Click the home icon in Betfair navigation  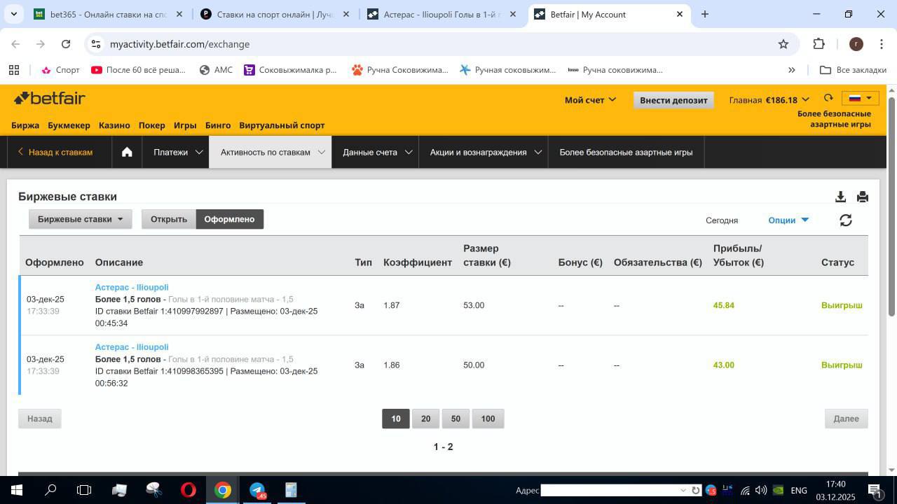127,152
